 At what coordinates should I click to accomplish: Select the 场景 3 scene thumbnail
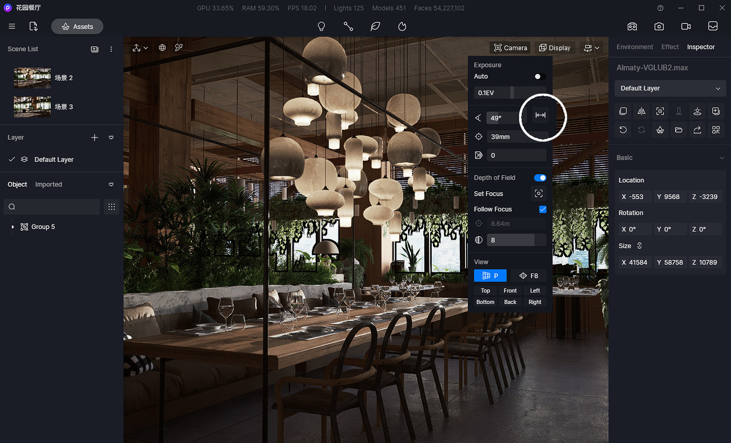32,107
